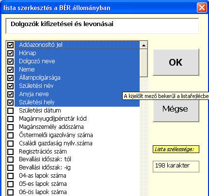Check the 04-as lapok száma box
The height and width of the screenshot is (196, 209).
[10, 176]
